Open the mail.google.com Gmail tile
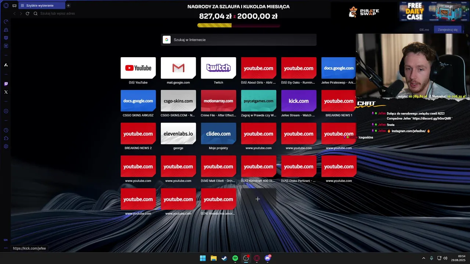The height and width of the screenshot is (264, 470). point(178,68)
